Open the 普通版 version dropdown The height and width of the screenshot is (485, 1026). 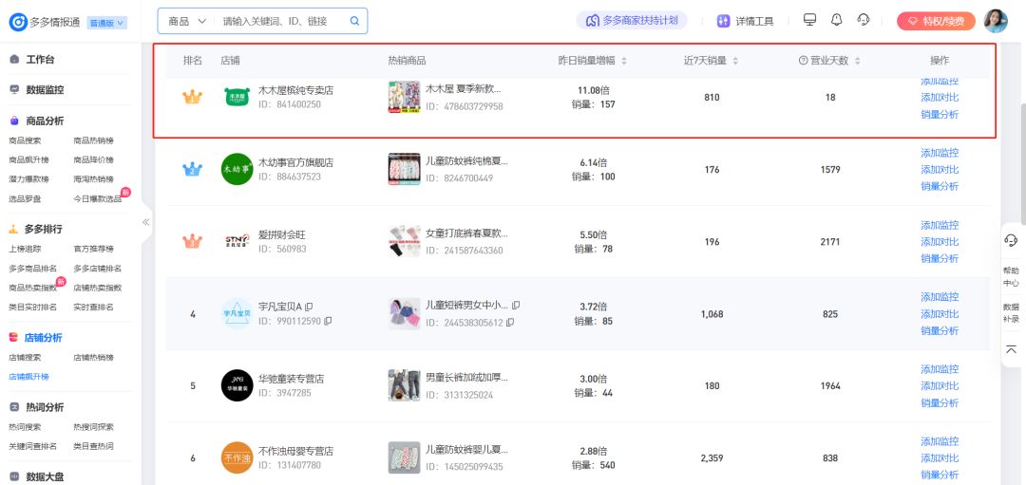(106, 23)
